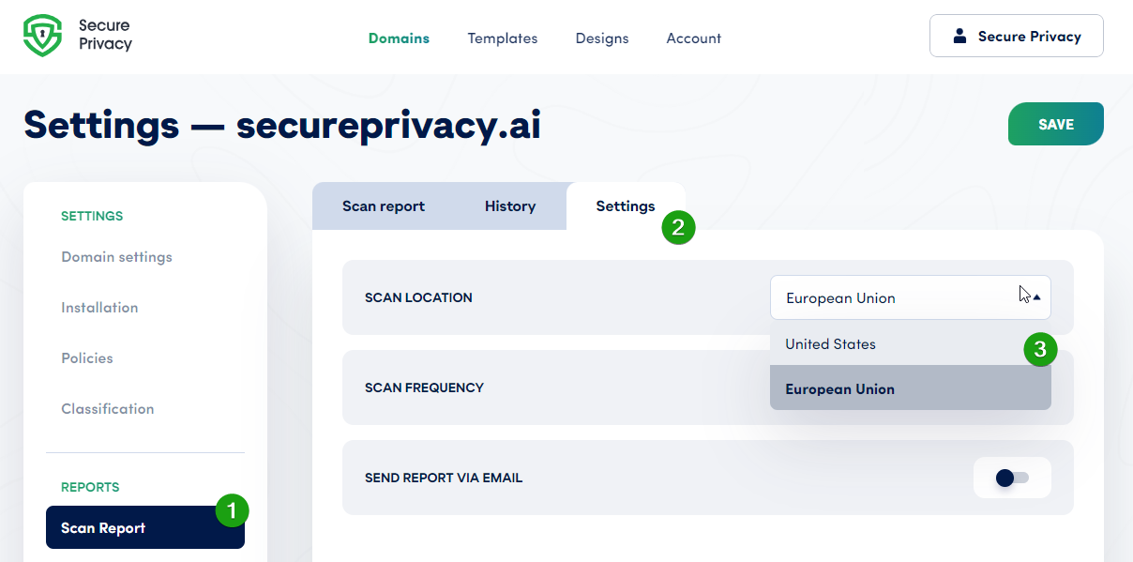Select European Union from the location dropdown
The width and height of the screenshot is (1133, 562).
coord(839,388)
